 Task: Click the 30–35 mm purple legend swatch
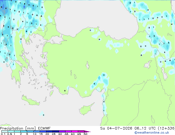62,131
